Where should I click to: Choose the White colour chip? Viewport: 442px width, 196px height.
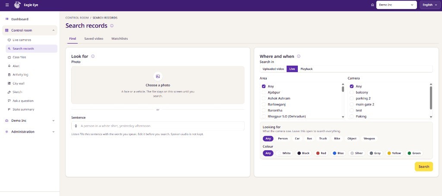(284, 153)
